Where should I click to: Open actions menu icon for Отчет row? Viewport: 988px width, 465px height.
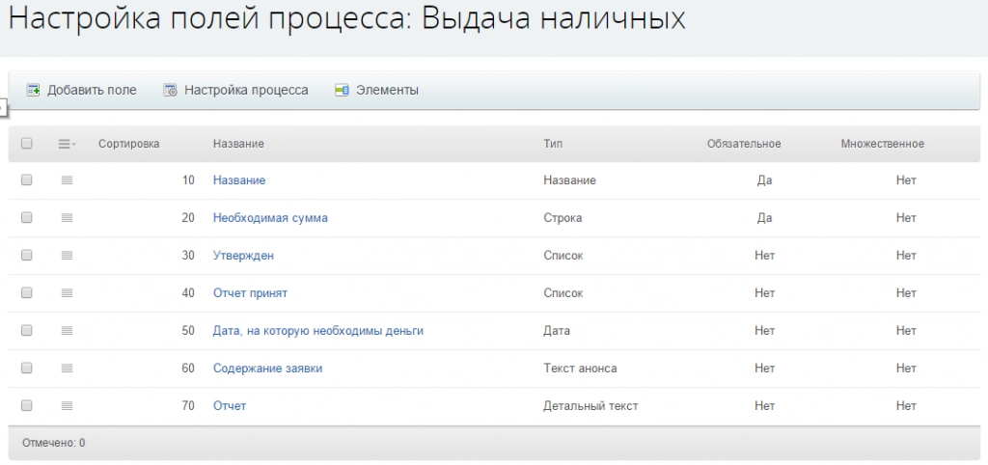tap(67, 406)
